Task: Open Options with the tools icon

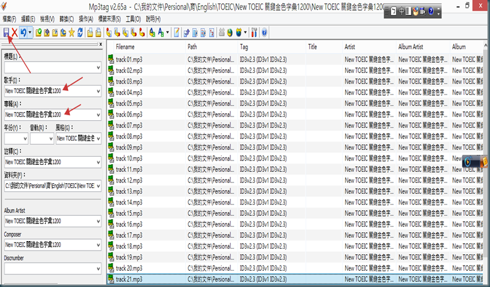Action: [254, 32]
